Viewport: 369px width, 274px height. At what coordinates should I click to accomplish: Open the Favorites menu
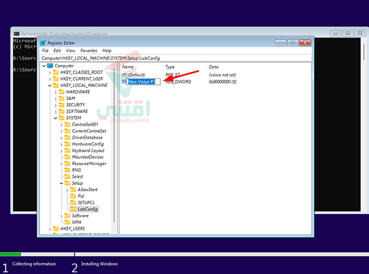[89, 51]
